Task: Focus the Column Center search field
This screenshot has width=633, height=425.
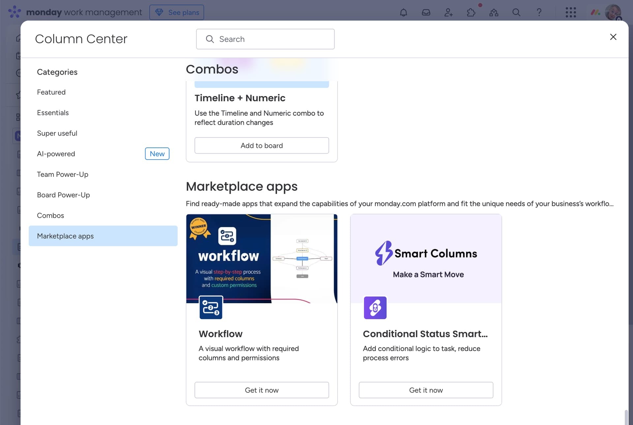Action: pyautogui.click(x=265, y=39)
